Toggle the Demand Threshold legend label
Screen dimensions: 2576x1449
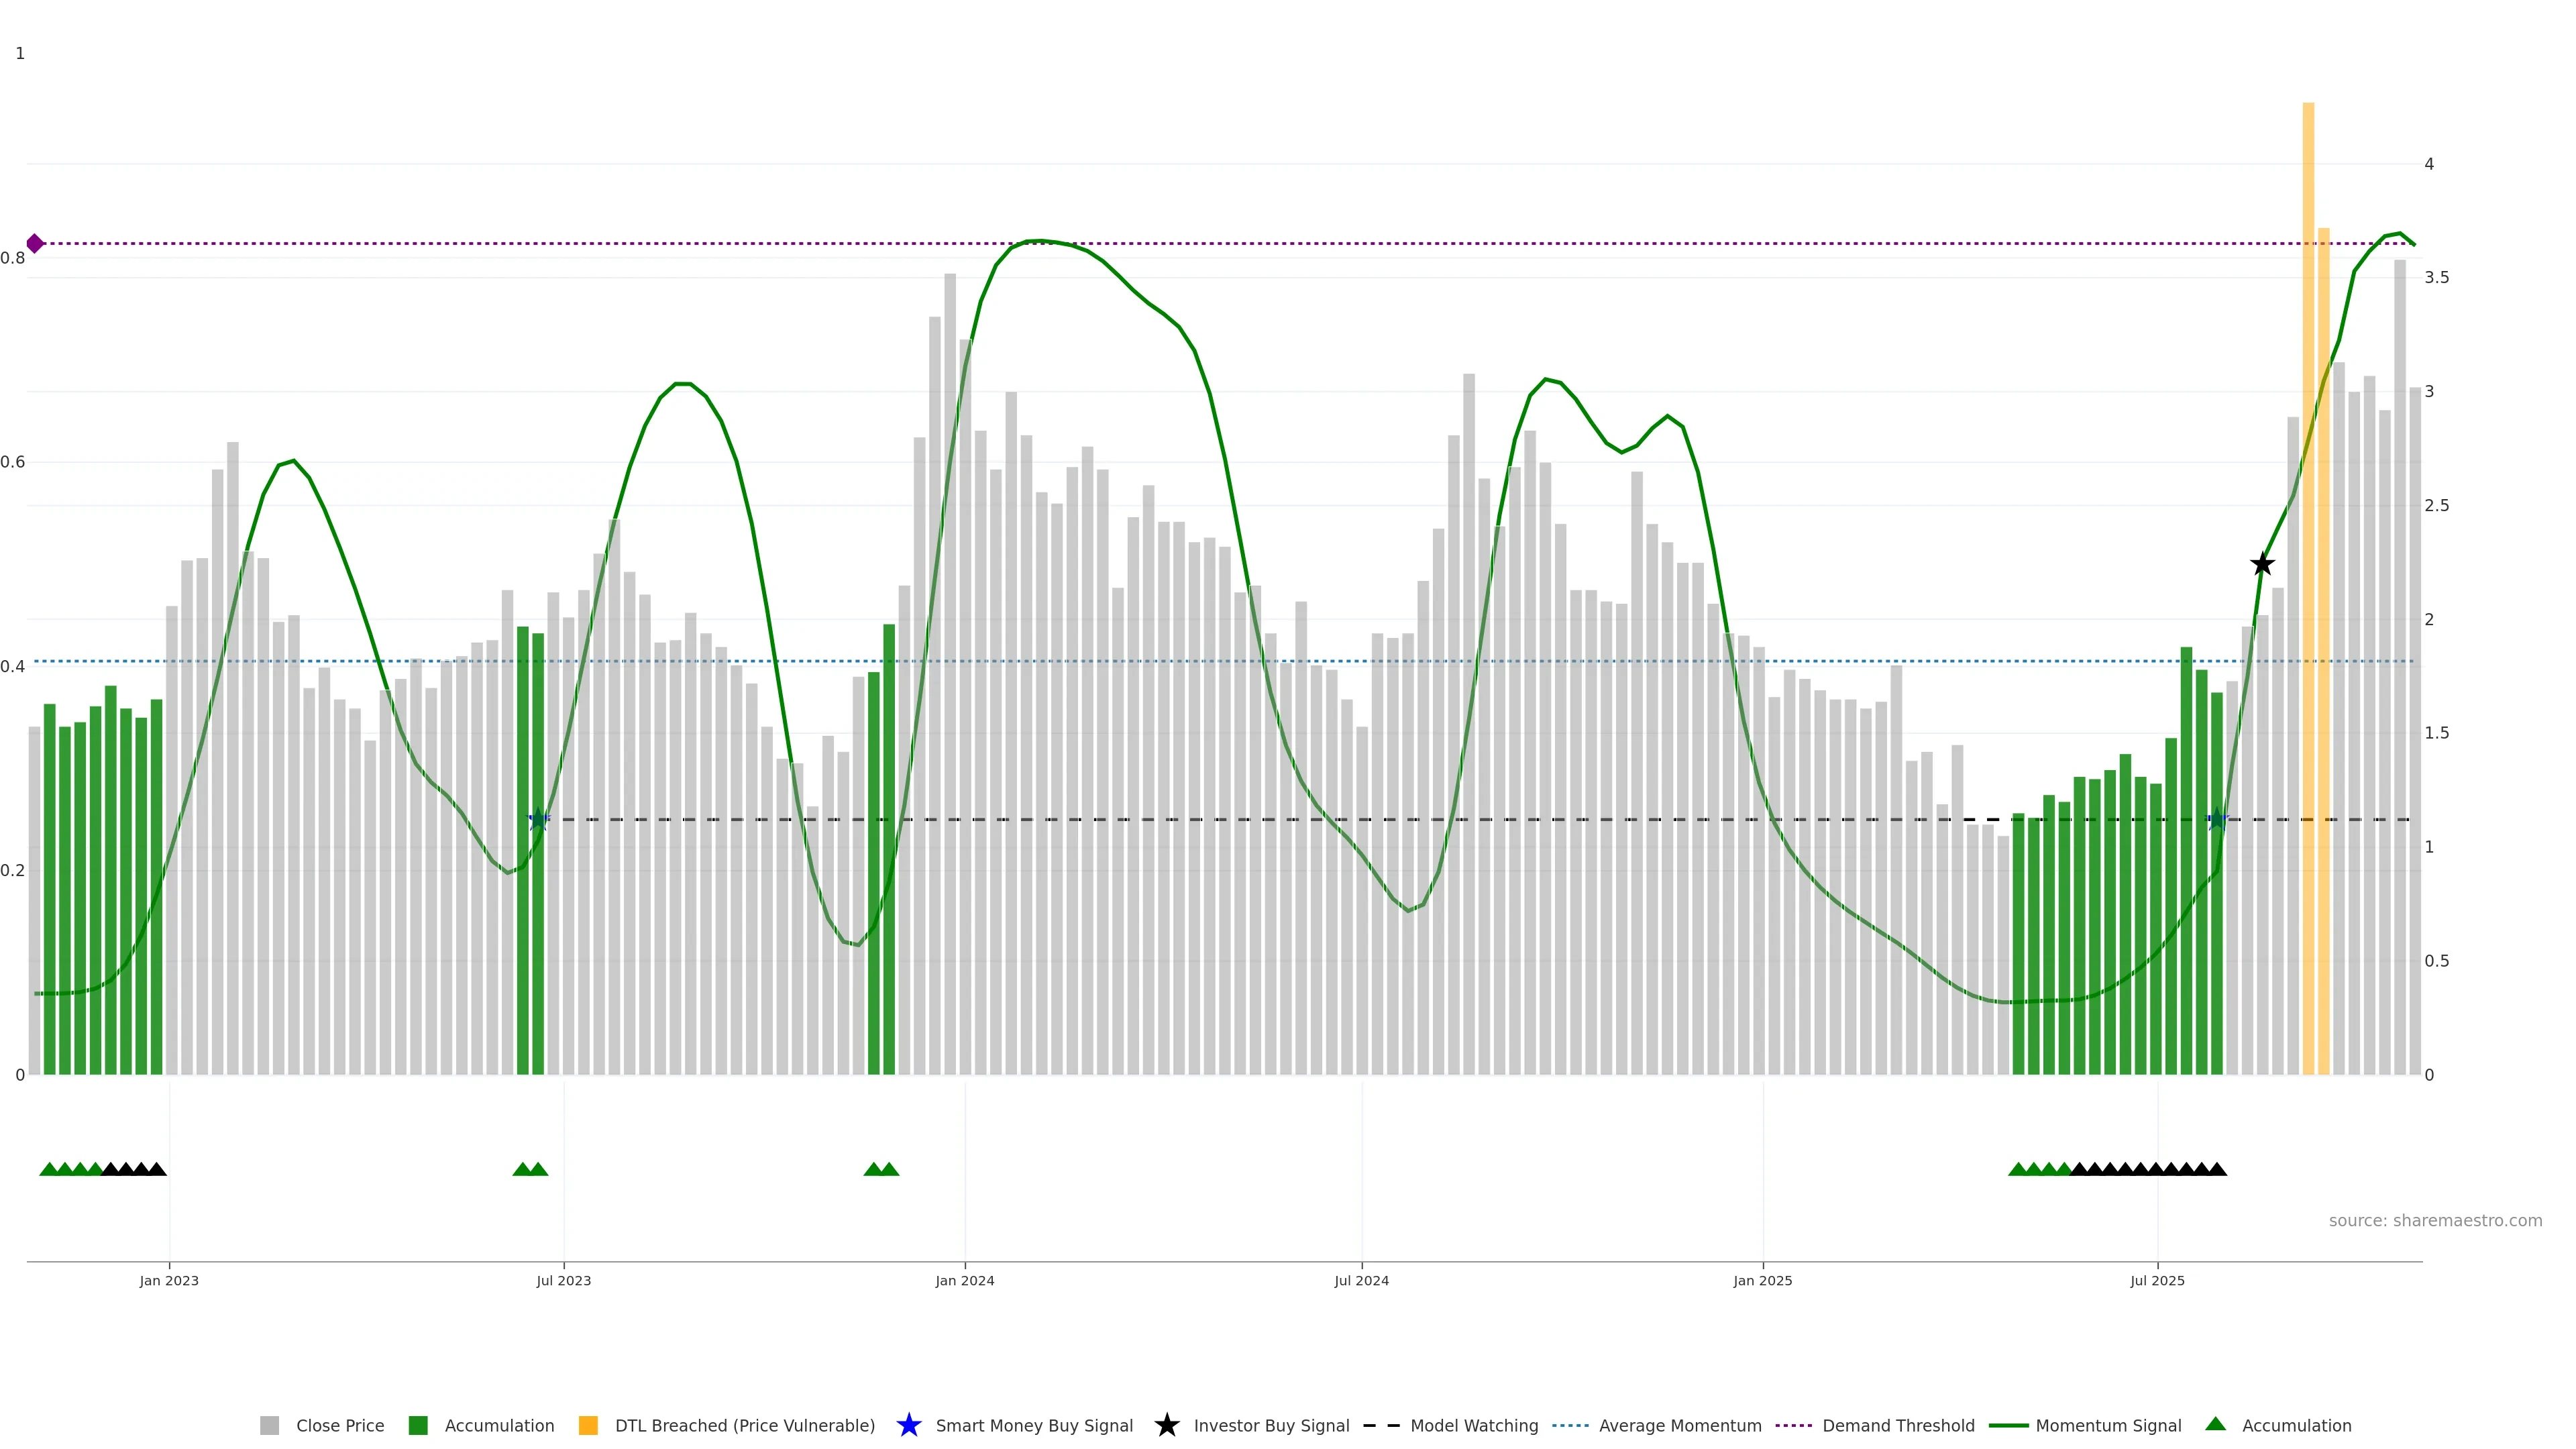1898,1426
